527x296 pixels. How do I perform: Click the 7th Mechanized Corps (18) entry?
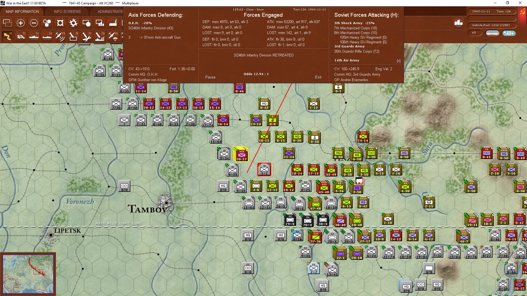pos(355,28)
